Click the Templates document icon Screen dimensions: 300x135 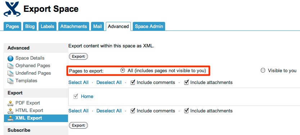[x=10, y=81]
